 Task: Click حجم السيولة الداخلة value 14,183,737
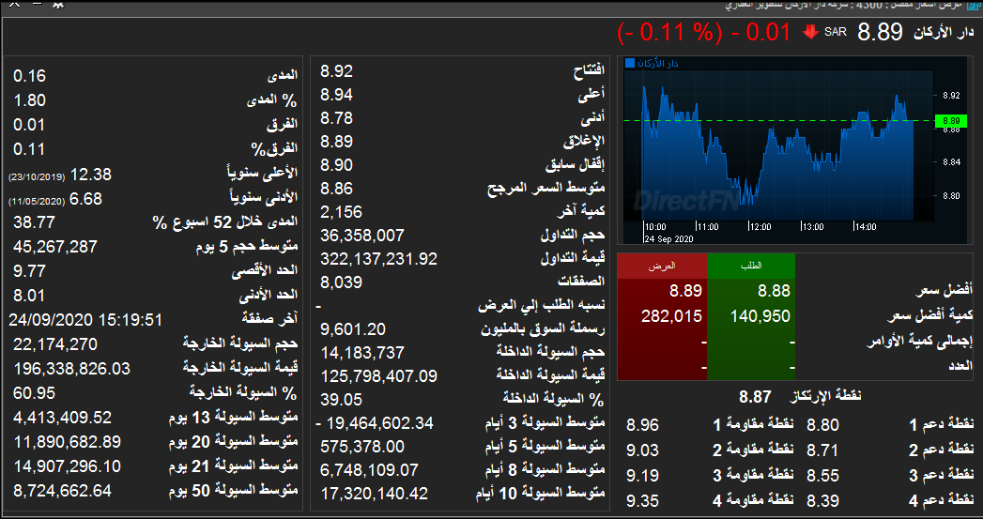[361, 353]
